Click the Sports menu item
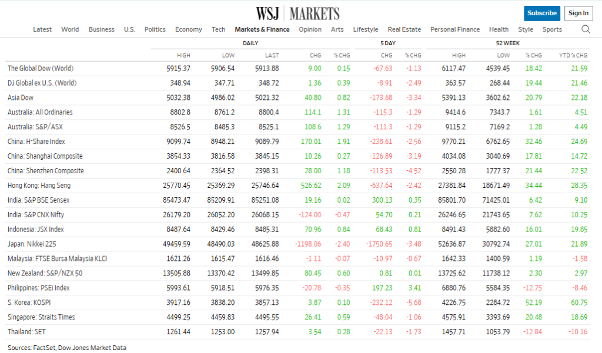 coord(552,29)
